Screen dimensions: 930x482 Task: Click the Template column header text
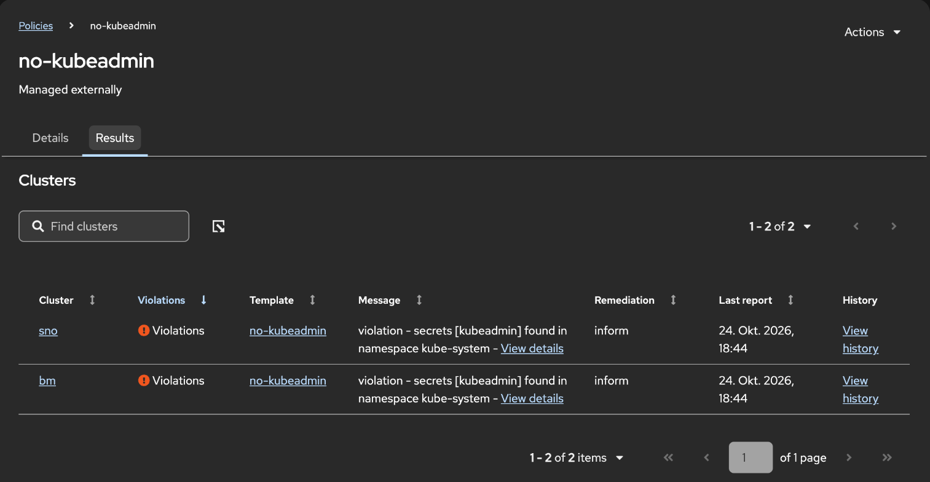pyautogui.click(x=272, y=300)
